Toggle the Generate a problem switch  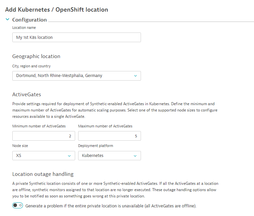pyautogui.click(x=18, y=205)
